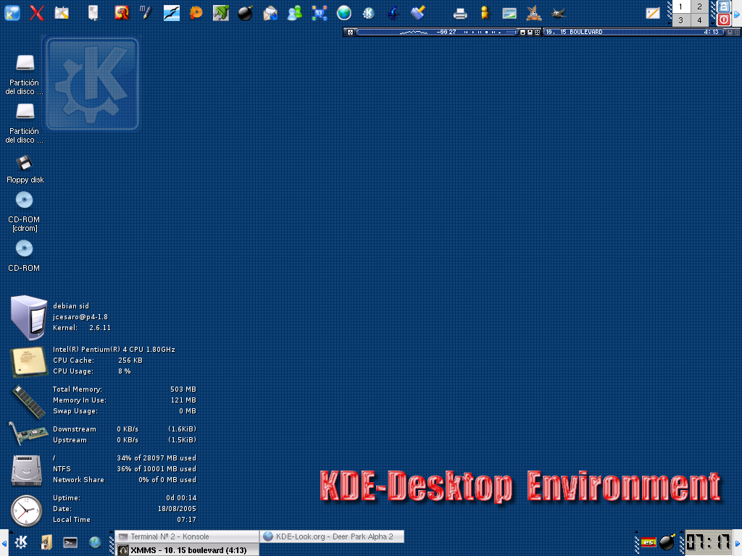Viewport: 742px width, 556px height.
Task: Click the analog clock widget on desktop
Action: click(27, 510)
